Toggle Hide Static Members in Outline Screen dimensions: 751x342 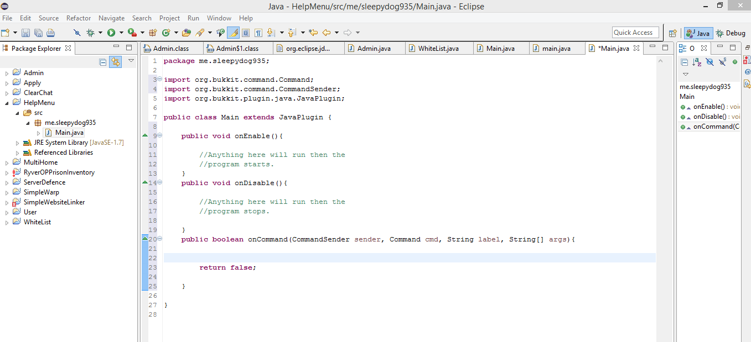722,62
